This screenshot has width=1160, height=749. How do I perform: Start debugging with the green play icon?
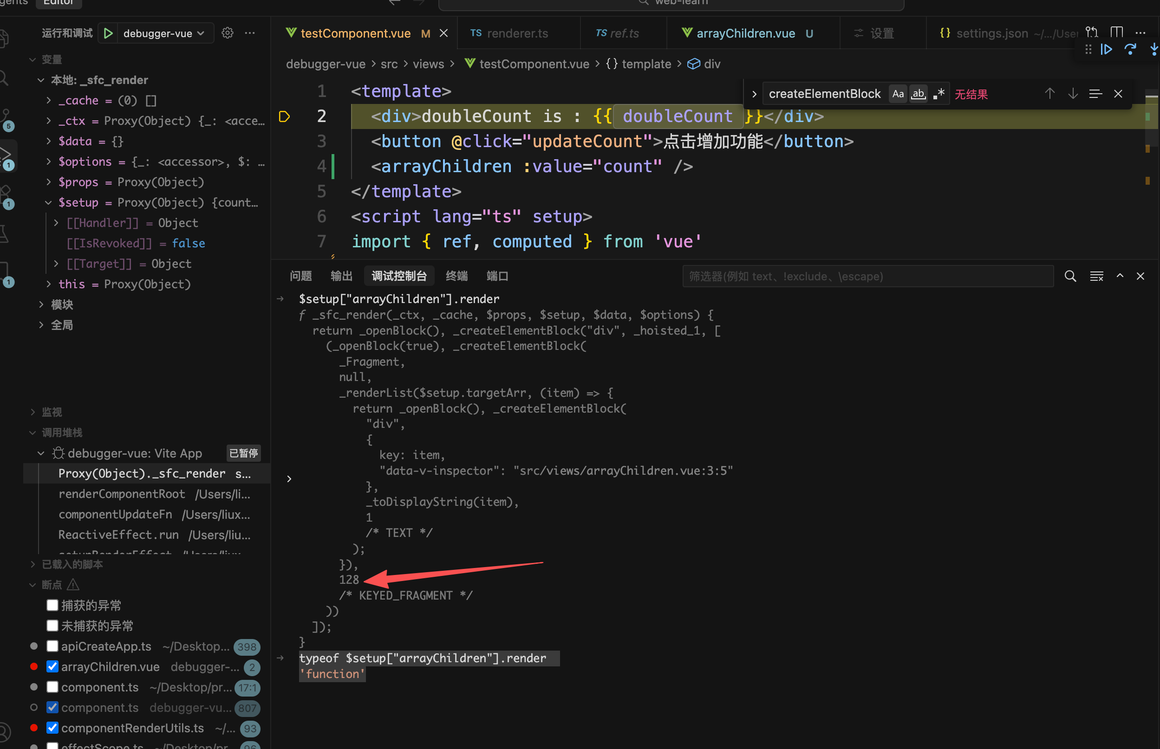click(x=109, y=33)
